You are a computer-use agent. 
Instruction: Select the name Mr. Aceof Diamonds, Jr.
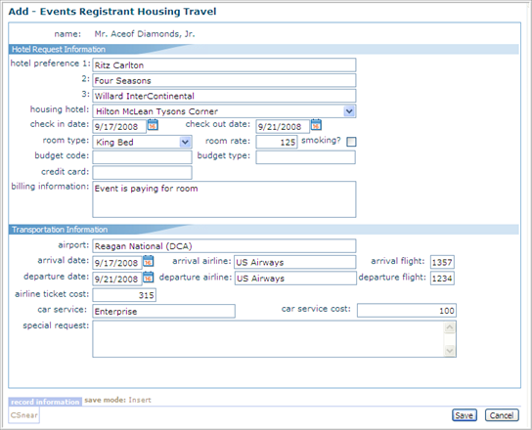point(145,34)
